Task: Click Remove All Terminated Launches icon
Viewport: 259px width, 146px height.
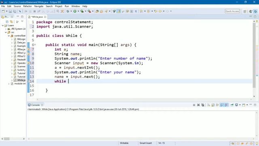Action: tap(203, 105)
